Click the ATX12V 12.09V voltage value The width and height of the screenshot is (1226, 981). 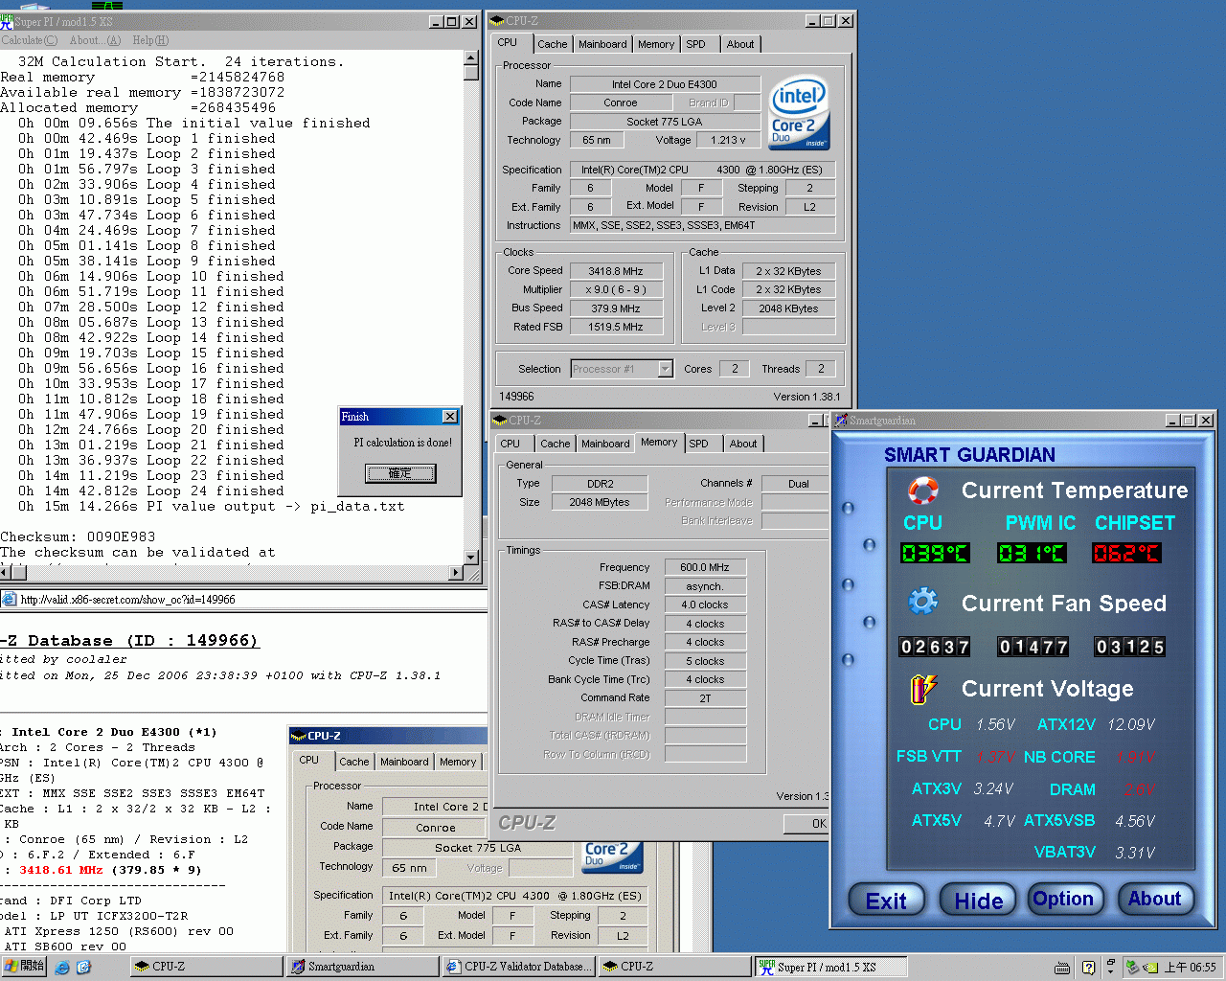(x=1131, y=725)
